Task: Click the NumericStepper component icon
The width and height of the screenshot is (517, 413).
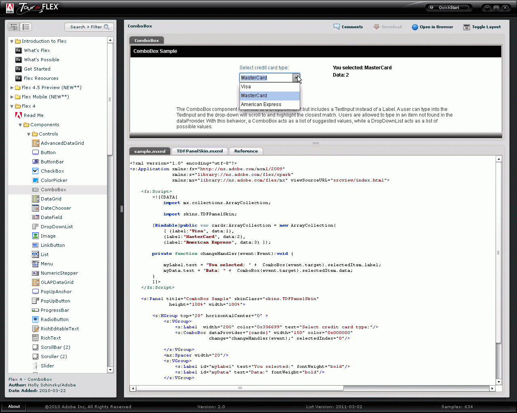Action: pyautogui.click(x=36, y=273)
